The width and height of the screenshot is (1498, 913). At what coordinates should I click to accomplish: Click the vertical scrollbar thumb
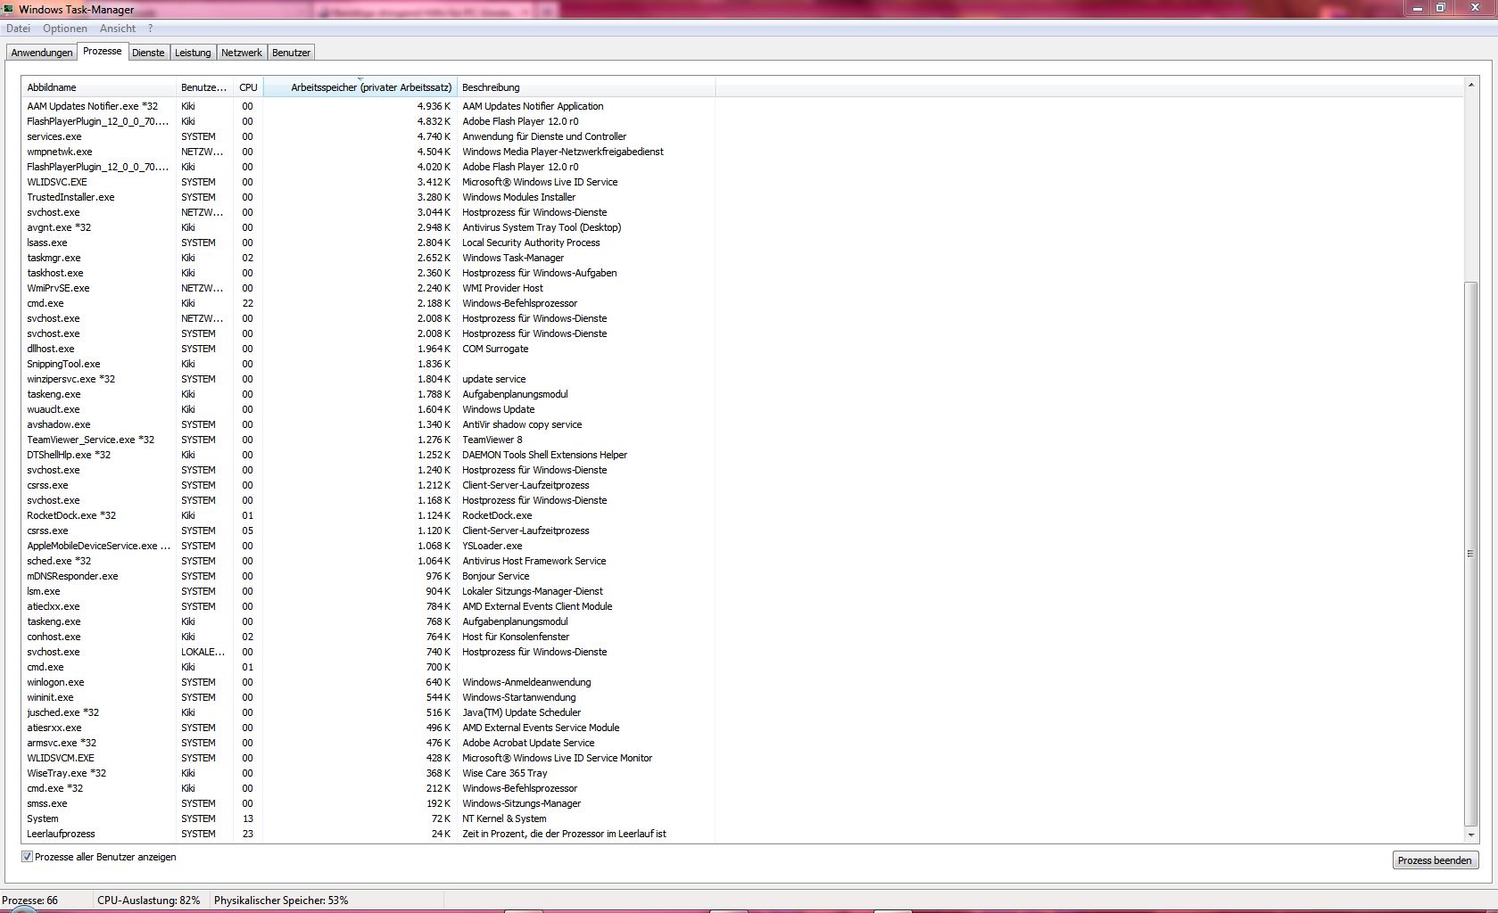coord(1471,554)
